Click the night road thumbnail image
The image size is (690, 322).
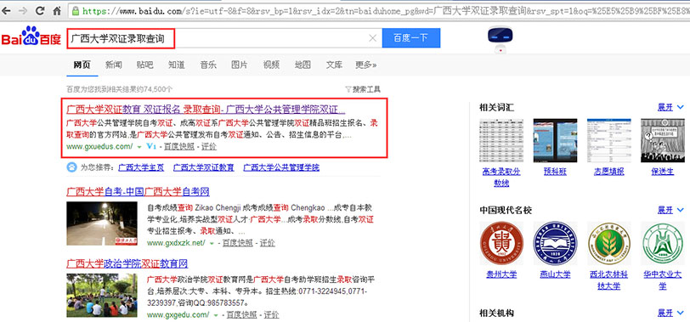[x=102, y=223]
